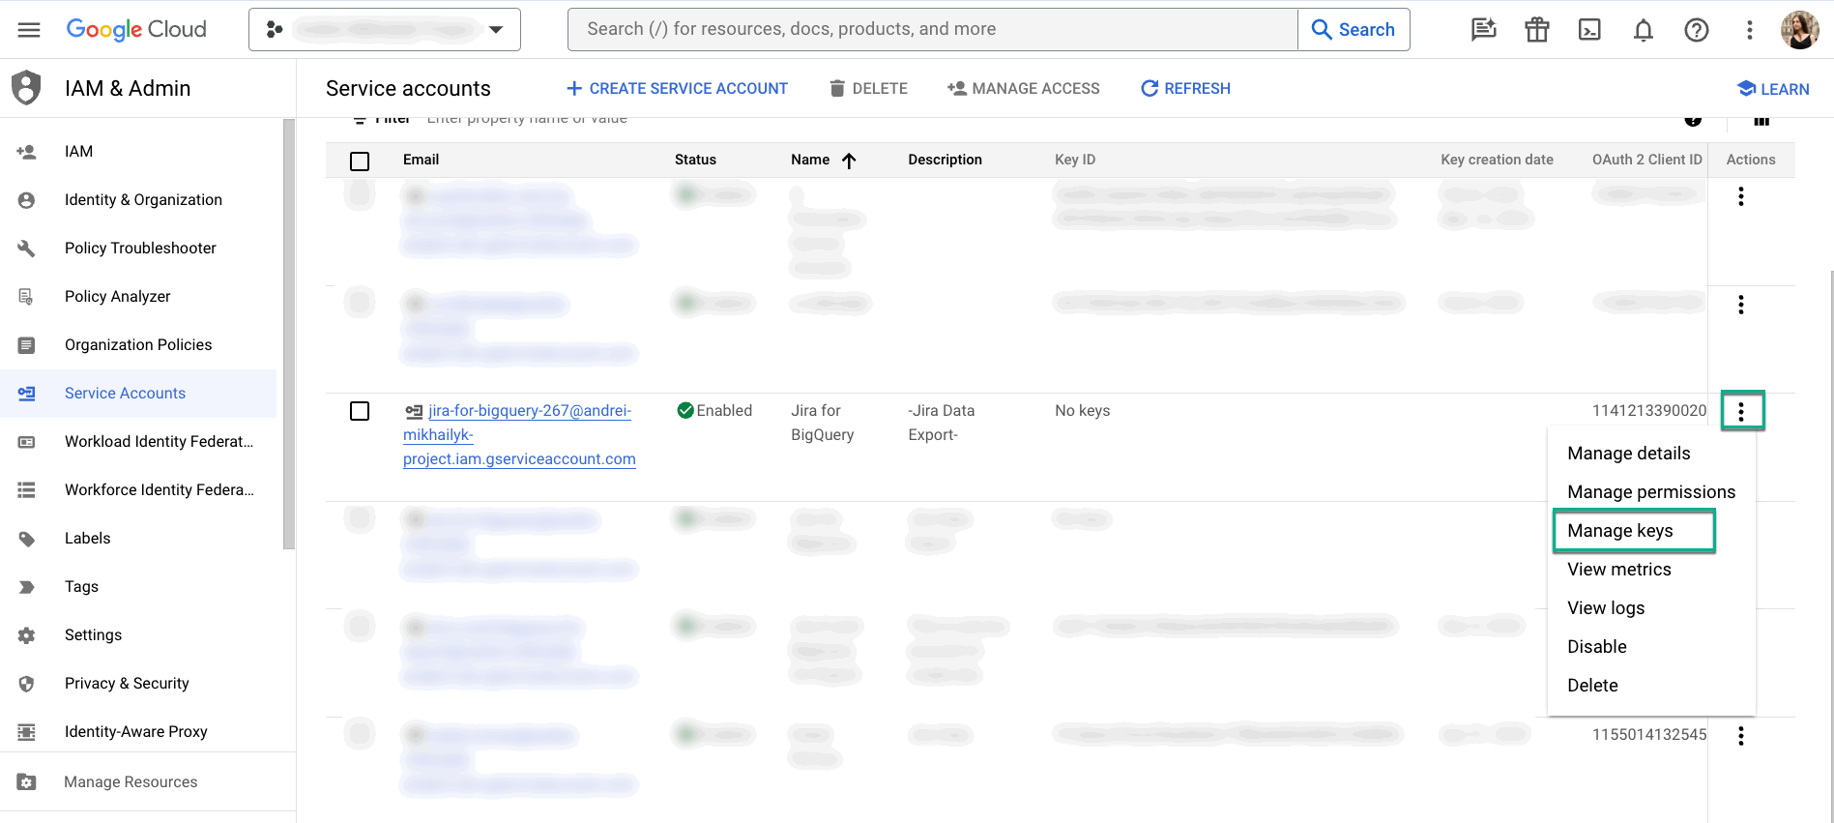Open the free trial gift icon
This screenshot has width=1834, height=823.
pos(1537,30)
